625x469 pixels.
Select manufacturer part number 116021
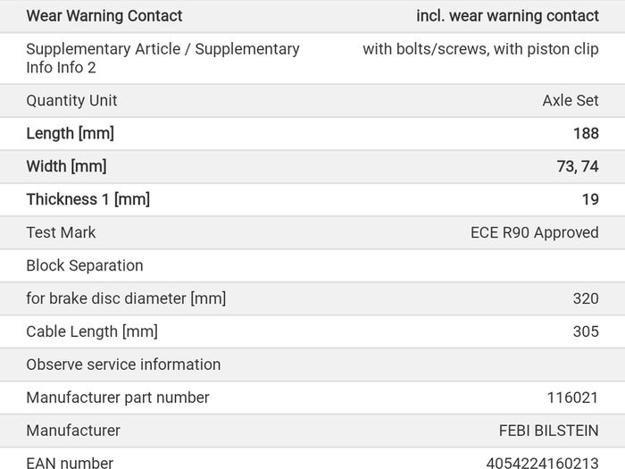pyautogui.click(x=573, y=398)
